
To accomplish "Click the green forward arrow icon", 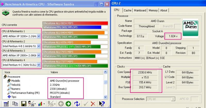I will tap(68, 104).
